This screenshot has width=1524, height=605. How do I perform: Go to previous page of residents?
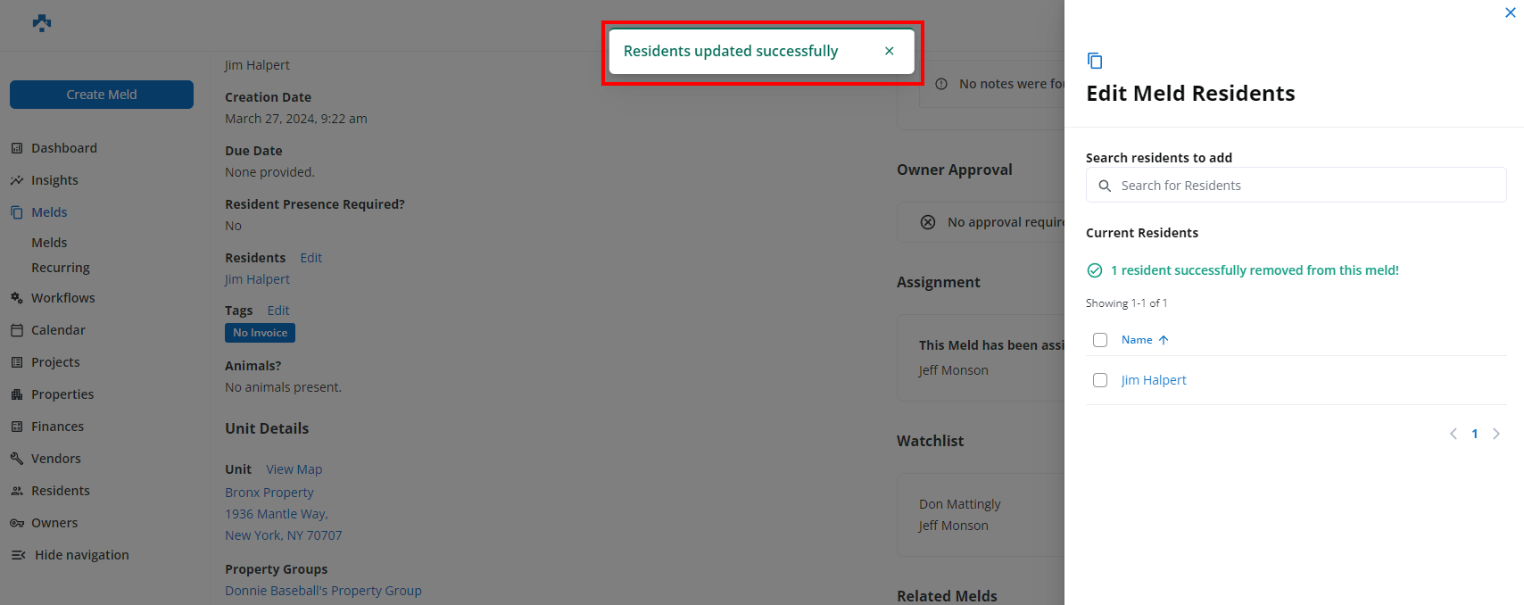1454,434
